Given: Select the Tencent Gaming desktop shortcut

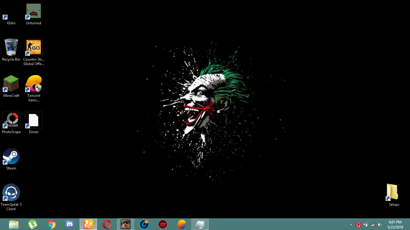Looking at the screenshot, I should pos(34,89).
